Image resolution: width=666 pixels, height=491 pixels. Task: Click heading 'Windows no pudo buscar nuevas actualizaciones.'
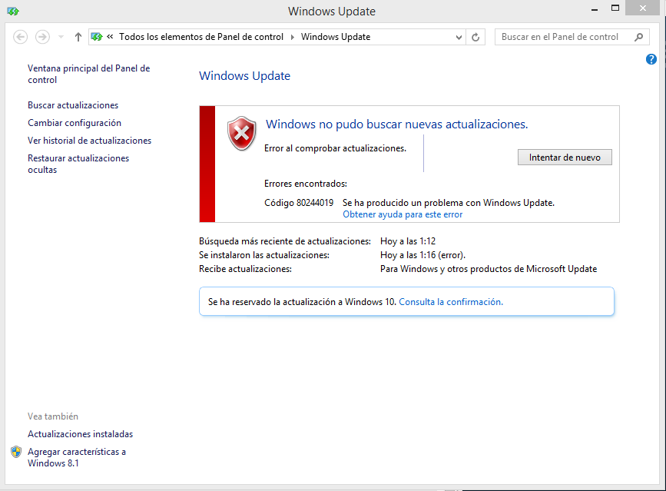point(396,124)
